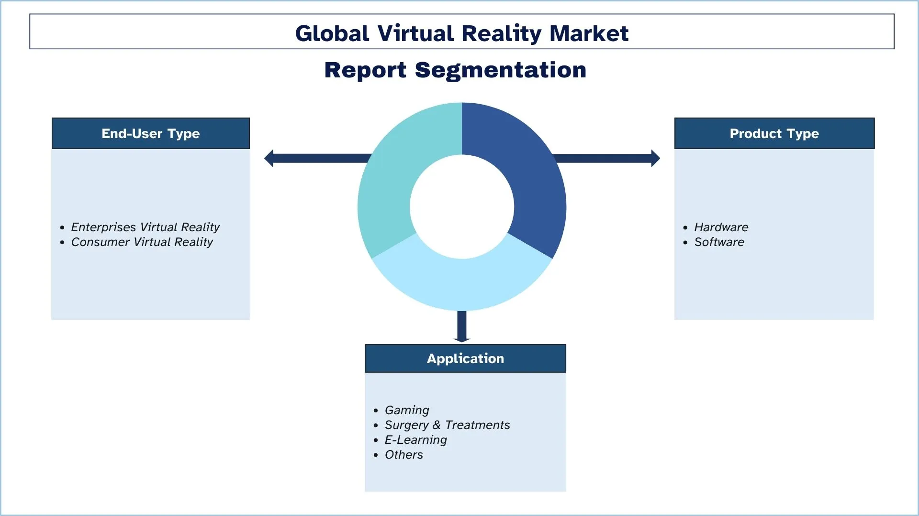Select the Product Type header
This screenshot has height=516, width=919.
[x=774, y=133]
